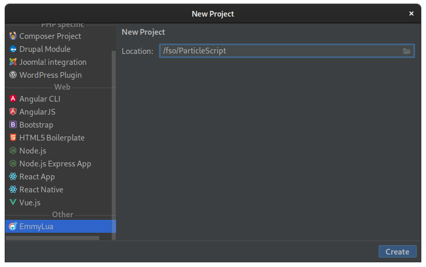426x267 pixels.
Task: Click the Joomla! integration icon
Action: coord(13,62)
